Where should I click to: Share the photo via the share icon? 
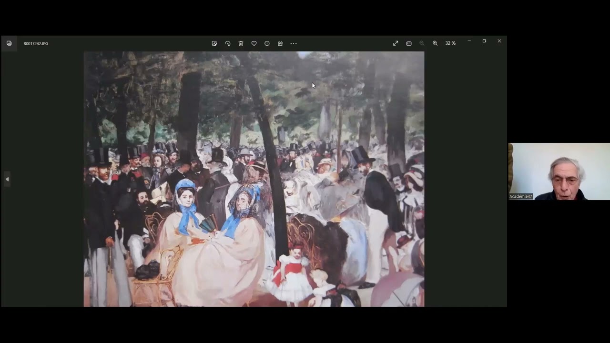[280, 43]
